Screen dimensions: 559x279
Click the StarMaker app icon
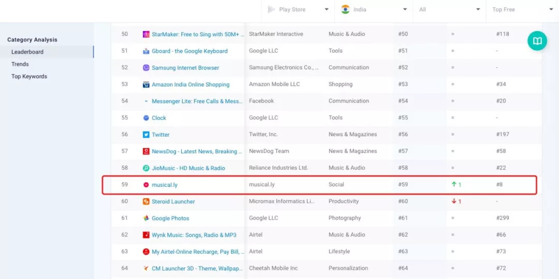point(146,34)
